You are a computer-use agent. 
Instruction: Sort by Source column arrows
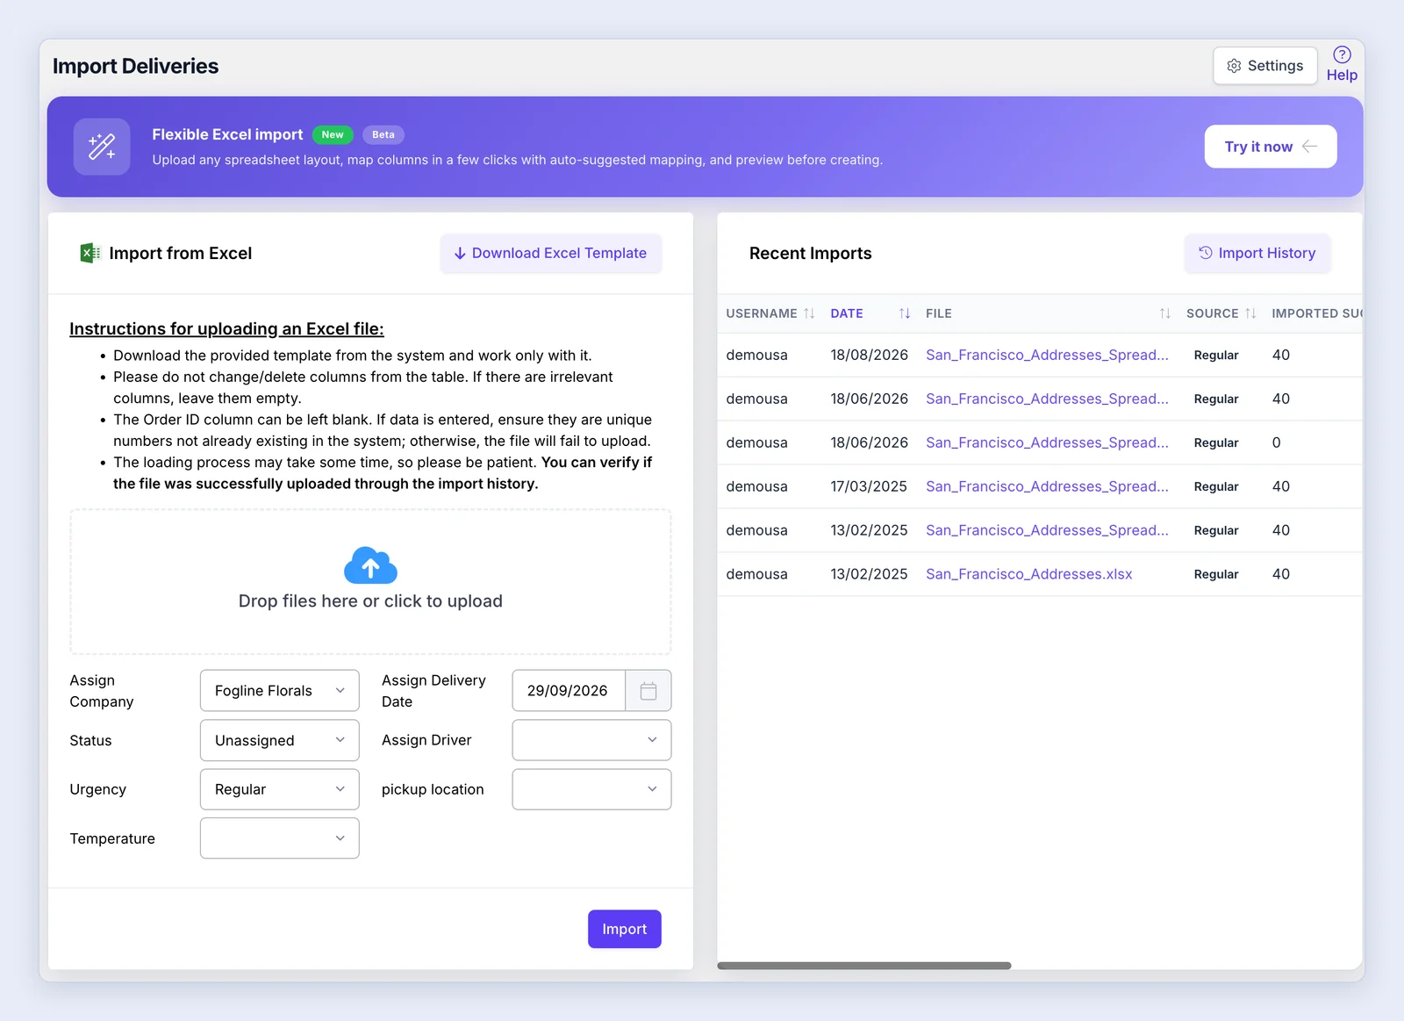pos(1250,313)
